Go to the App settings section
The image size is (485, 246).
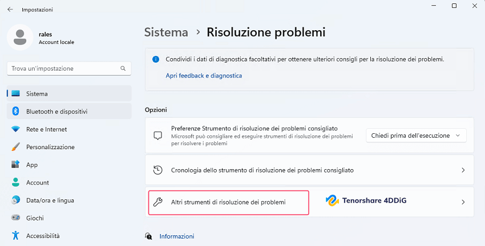pos(32,165)
